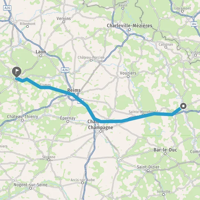Click the Sézanne town marker
Screen dimensions: 200x200
coord(49,160)
